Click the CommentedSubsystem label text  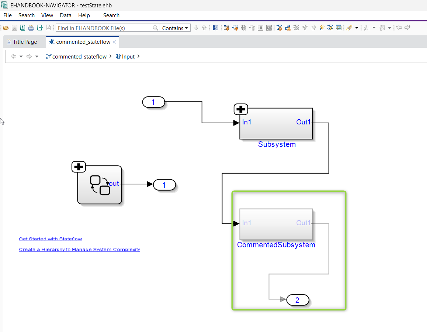276,245
